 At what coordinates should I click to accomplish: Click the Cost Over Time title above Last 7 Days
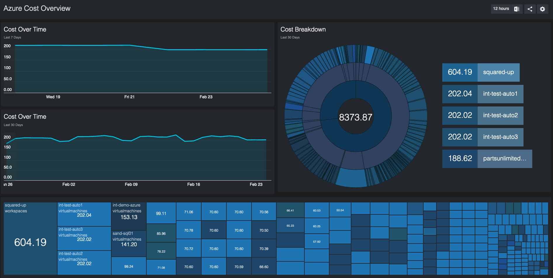coord(25,29)
